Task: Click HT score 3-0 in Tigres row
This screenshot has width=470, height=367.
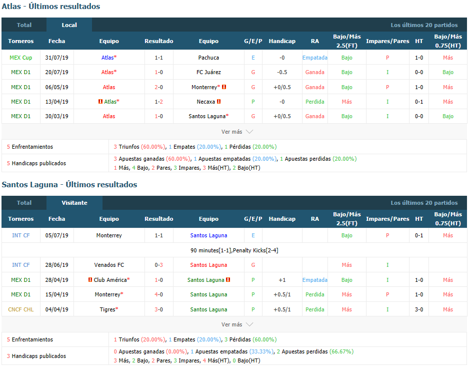Action: coord(419,309)
